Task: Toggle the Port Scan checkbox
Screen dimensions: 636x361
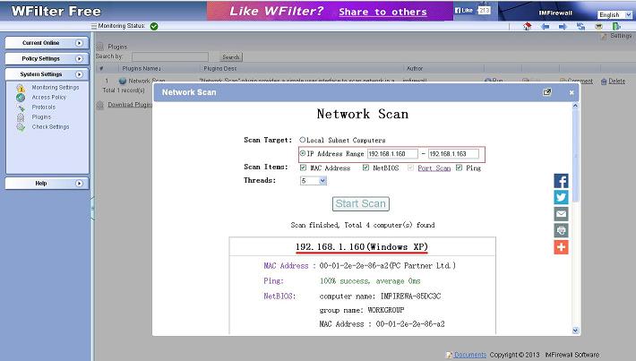Action: pos(411,168)
